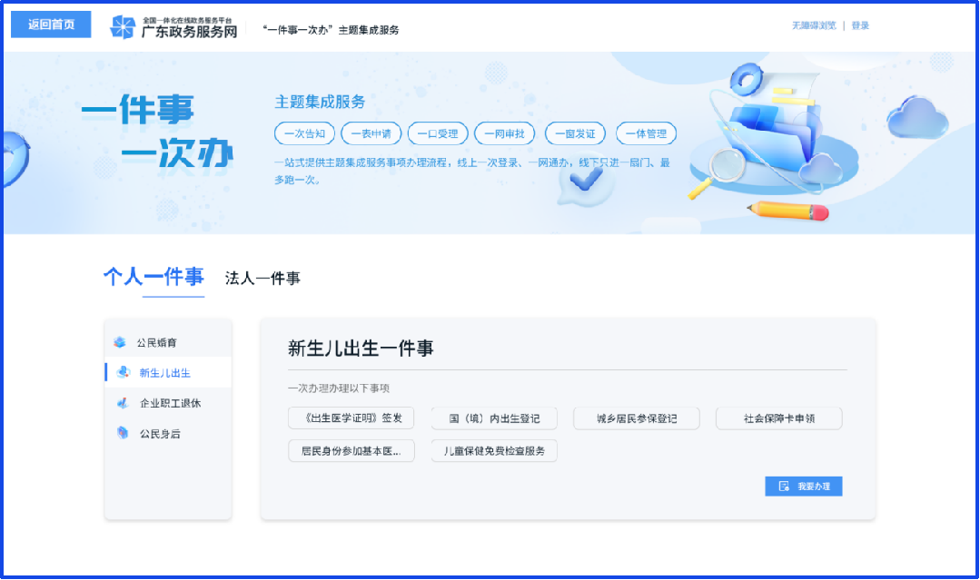
Task: Click the 广东政务服务网 logo icon
Action: [x=122, y=27]
